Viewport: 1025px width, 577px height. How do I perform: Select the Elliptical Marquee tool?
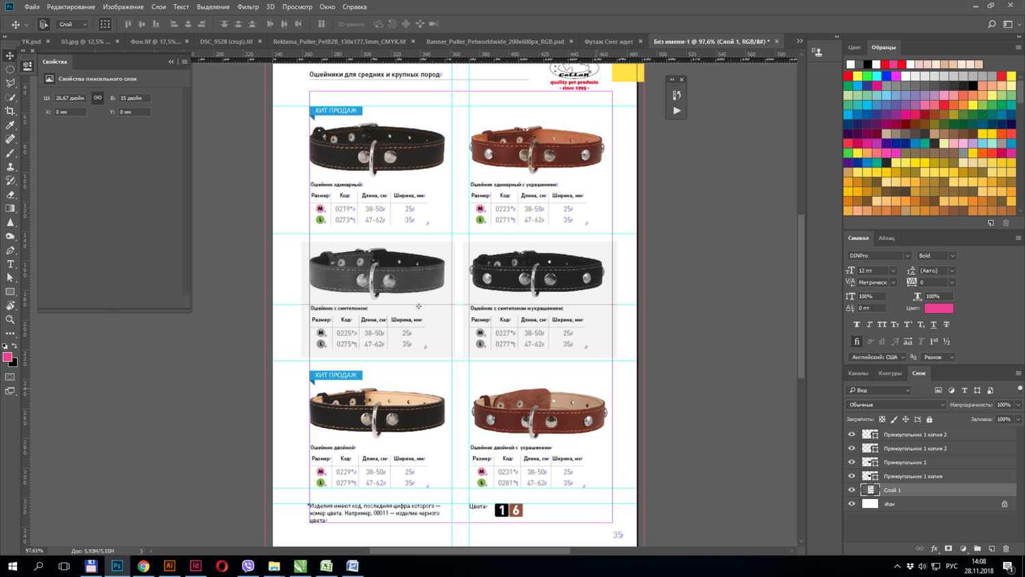(10, 69)
